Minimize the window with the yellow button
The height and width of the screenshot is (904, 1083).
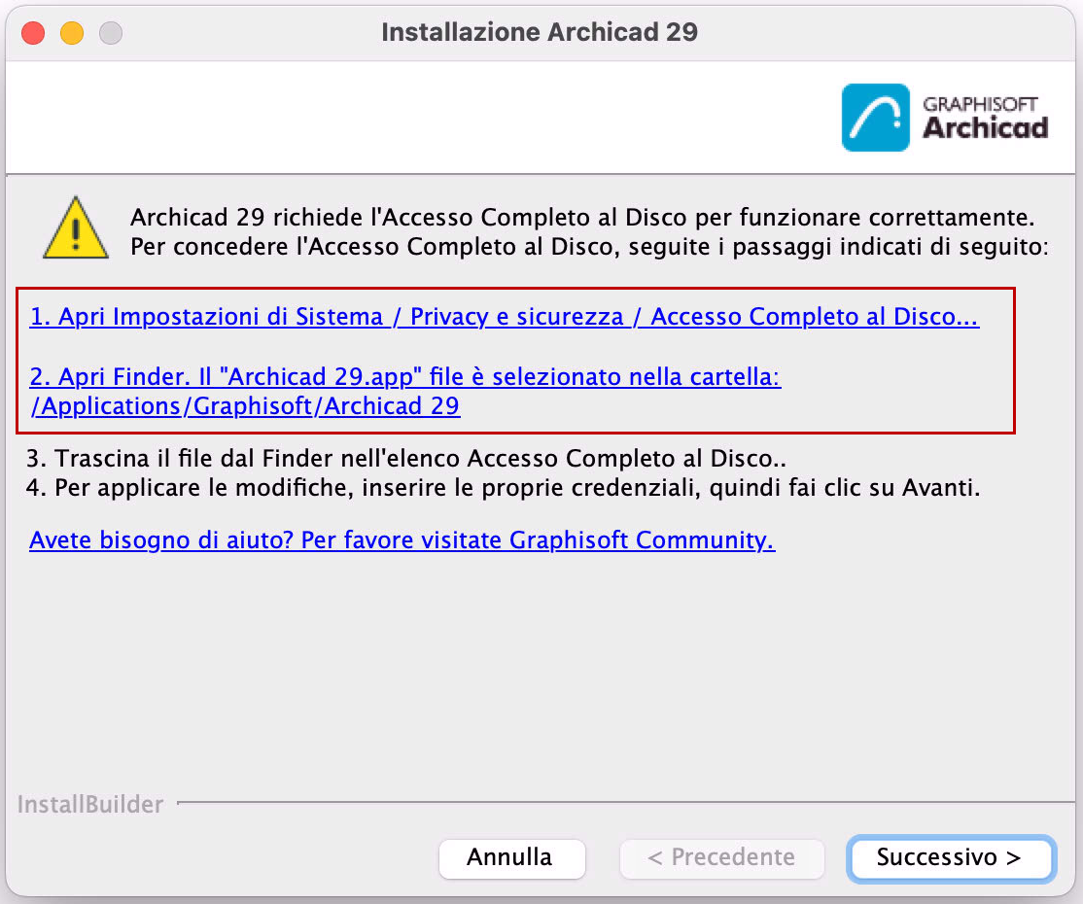72,32
